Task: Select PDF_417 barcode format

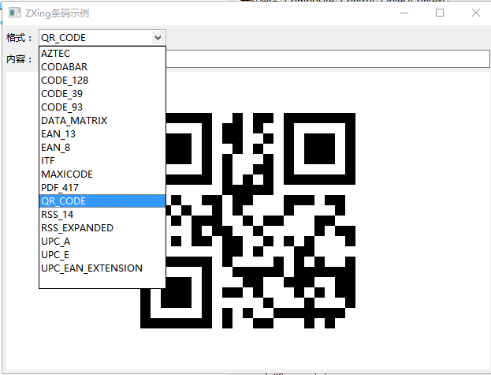Action: 102,188
